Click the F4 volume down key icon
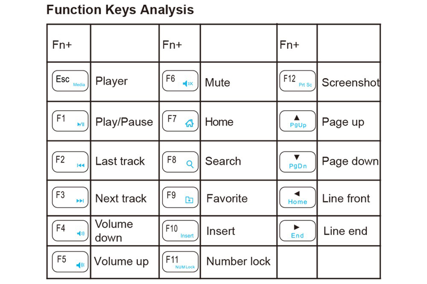 point(70,231)
